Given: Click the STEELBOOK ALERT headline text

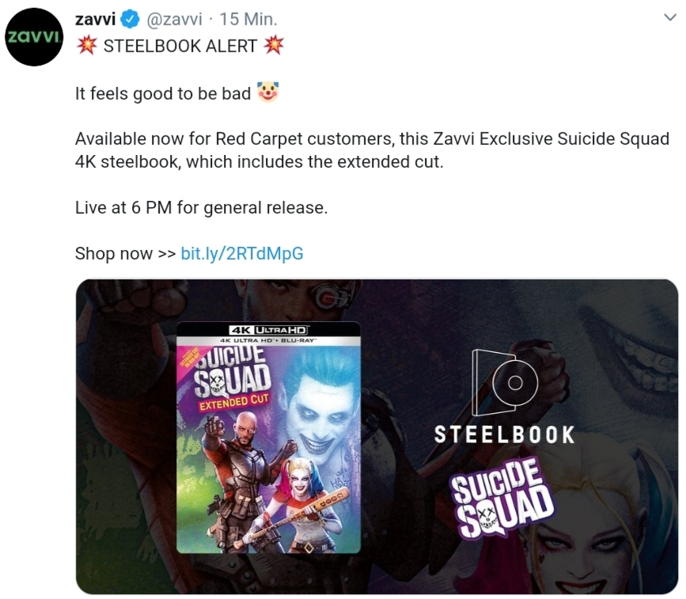Looking at the screenshot, I should 180,46.
